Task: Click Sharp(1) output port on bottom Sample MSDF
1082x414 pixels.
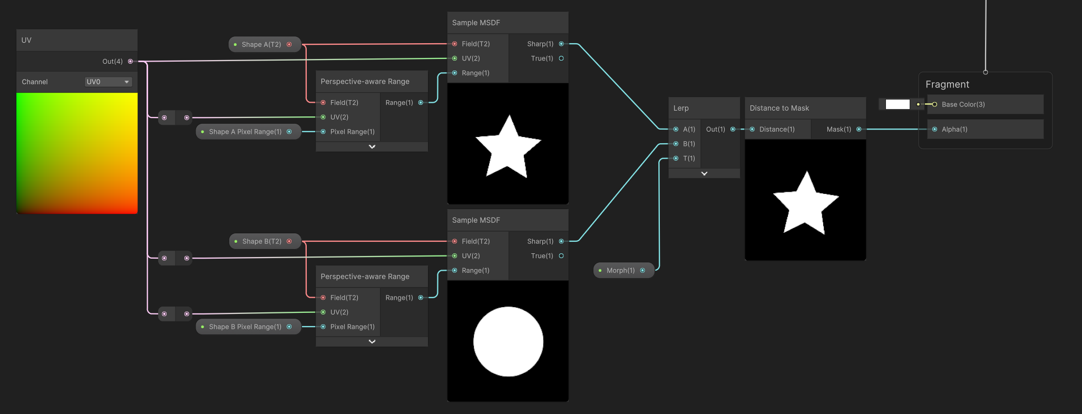Action: 561,241
